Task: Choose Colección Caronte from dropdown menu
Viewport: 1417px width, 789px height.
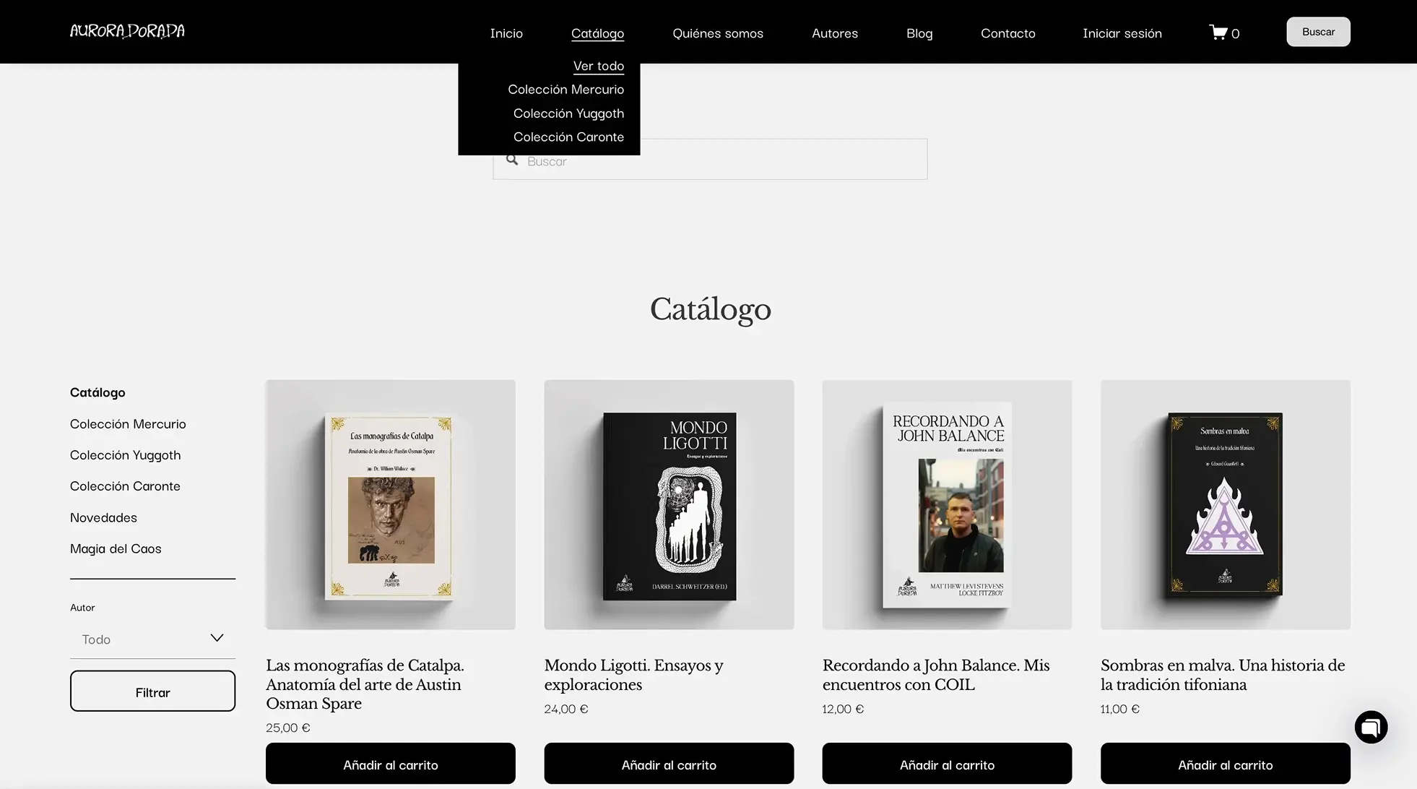Action: 568,137
